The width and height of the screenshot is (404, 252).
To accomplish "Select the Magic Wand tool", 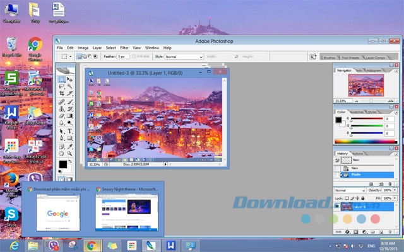I will pyautogui.click(x=69, y=86).
